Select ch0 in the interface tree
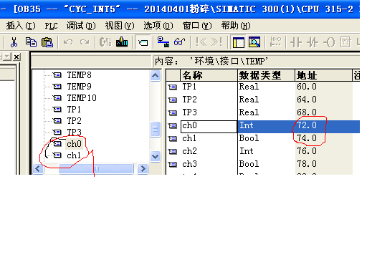Screen dimensions: 367x275 (74, 144)
